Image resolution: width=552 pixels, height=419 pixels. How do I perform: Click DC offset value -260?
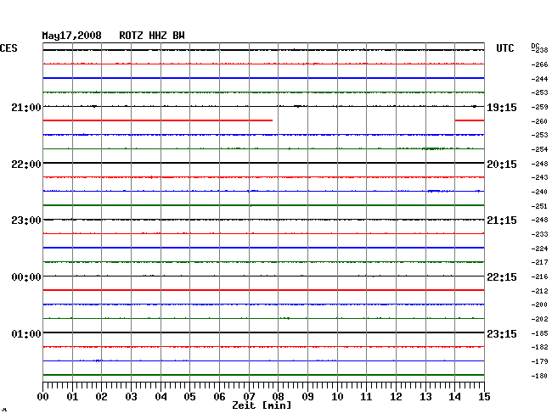click(x=539, y=121)
